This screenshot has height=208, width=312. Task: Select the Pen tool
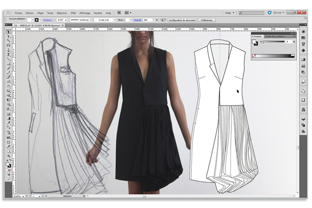click(8, 50)
